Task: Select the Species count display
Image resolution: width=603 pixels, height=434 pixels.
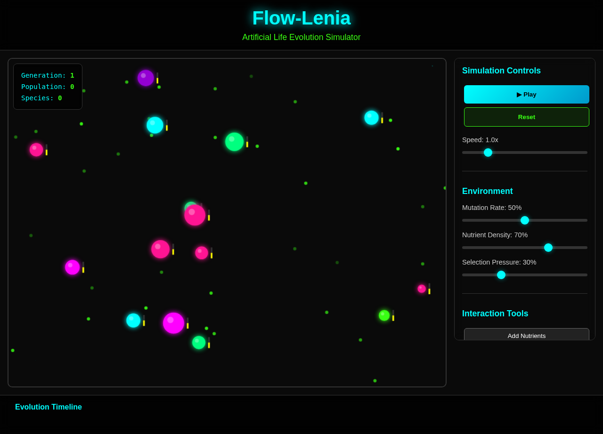Action: [41, 97]
